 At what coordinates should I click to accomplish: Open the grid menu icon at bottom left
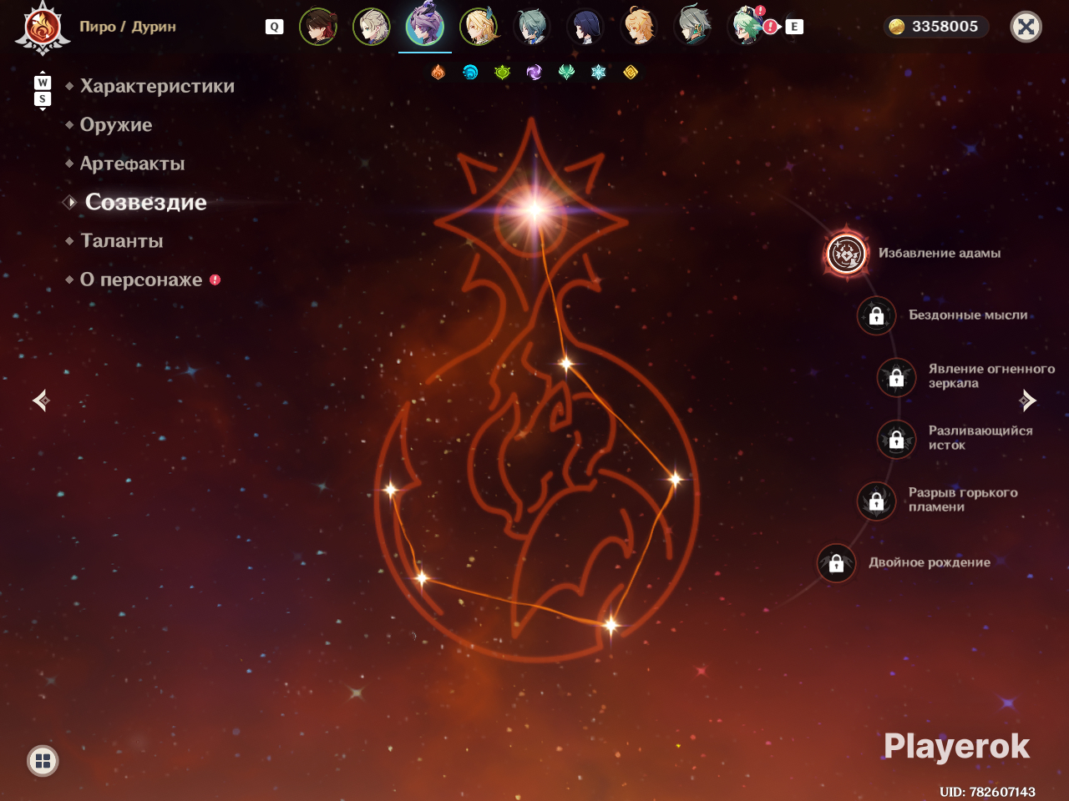click(x=43, y=760)
